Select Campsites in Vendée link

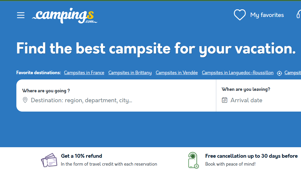[177, 73]
